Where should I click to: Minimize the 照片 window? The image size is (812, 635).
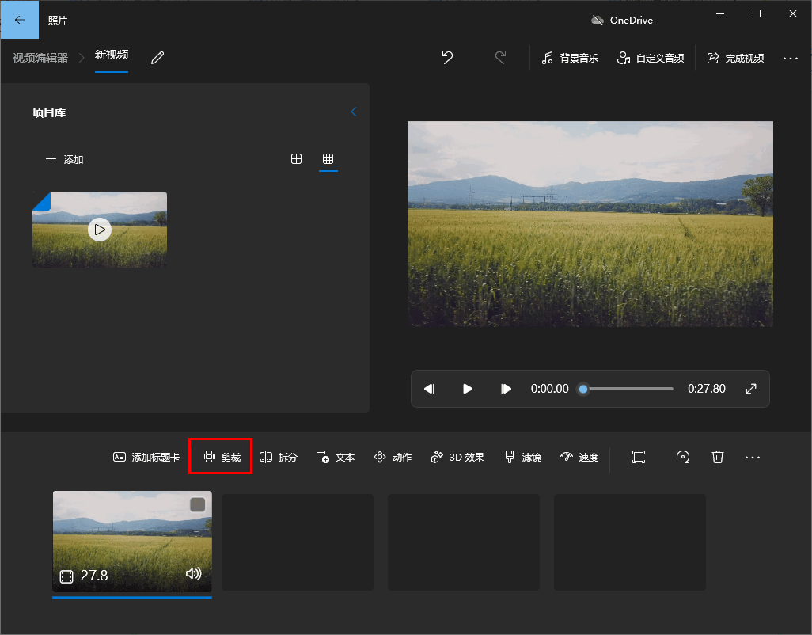[720, 13]
